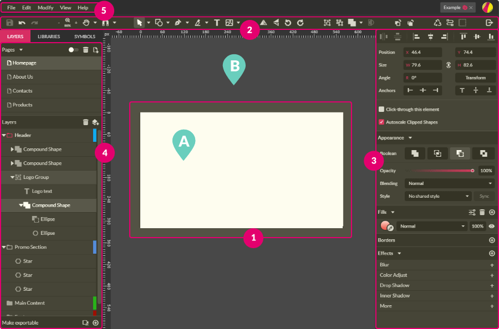Screen dimensions: 499x329
Task: Click the Save disk icon
Action: click(x=9, y=23)
